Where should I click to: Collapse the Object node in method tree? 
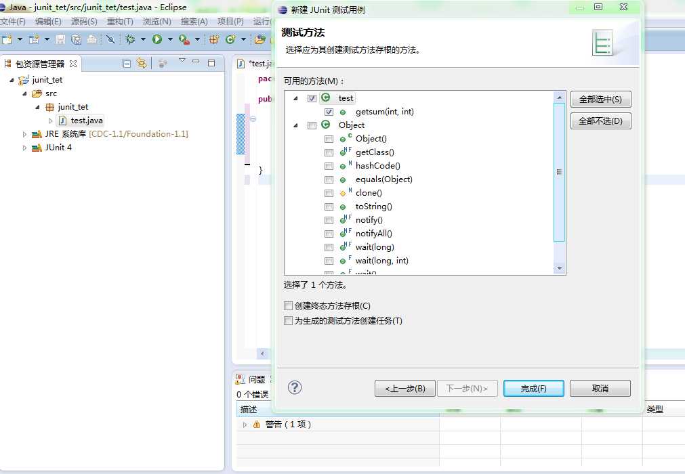tap(296, 125)
